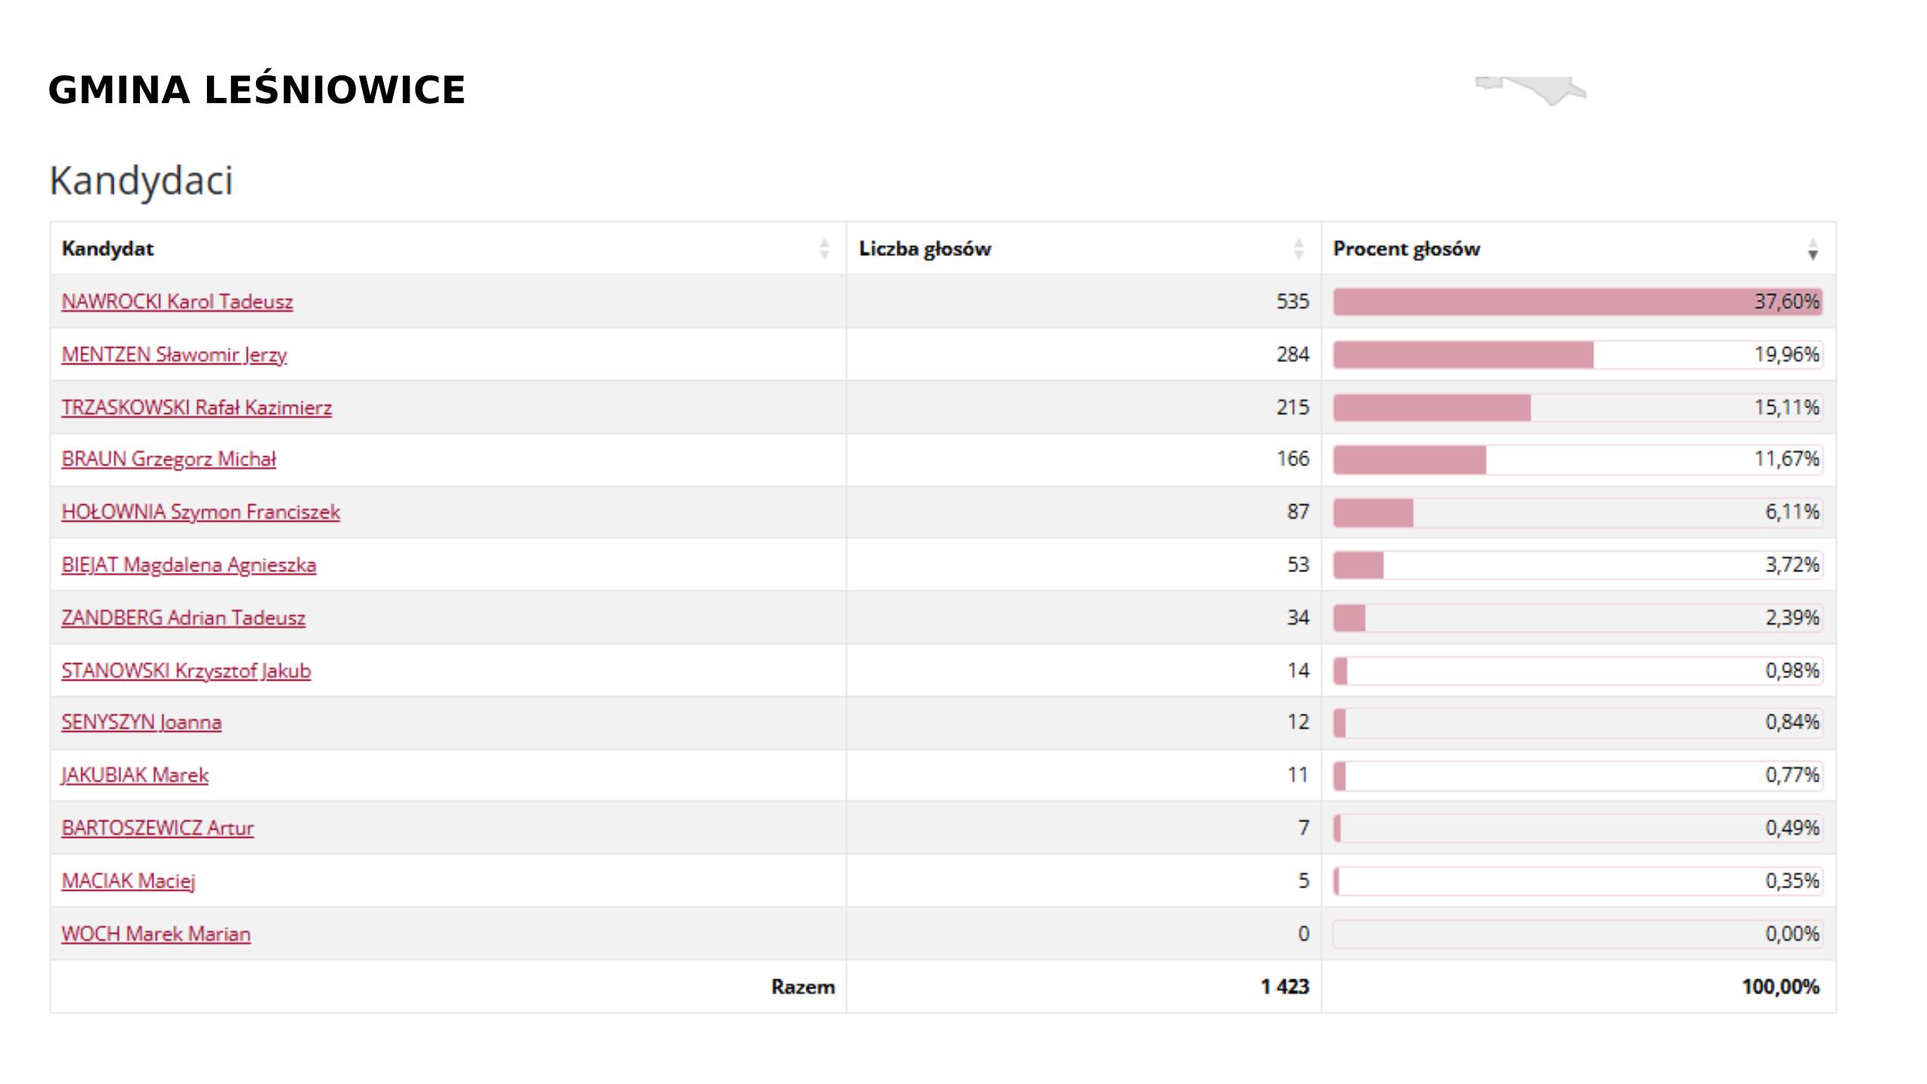The width and height of the screenshot is (1927, 1084).
Task: Select BARTOSZEWICZ Artur link
Action: pyautogui.click(x=158, y=828)
